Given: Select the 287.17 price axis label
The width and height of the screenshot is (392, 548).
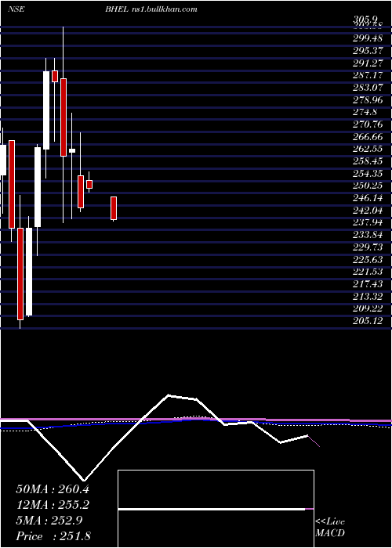Looking at the screenshot, I should coord(368,74).
